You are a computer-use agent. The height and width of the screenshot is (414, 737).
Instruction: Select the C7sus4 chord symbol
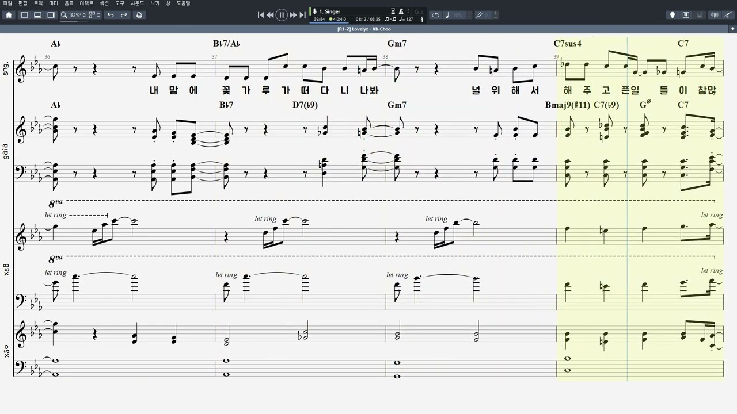point(567,44)
